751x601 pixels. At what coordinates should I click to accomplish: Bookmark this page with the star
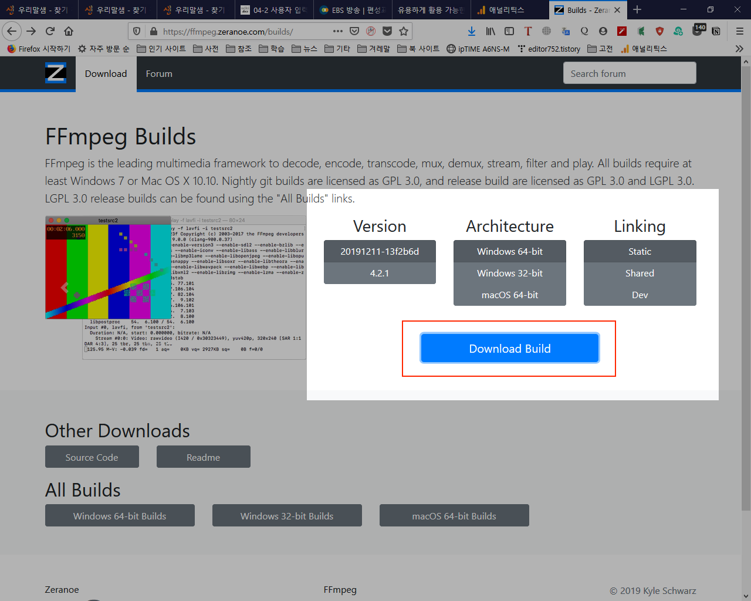[404, 31]
